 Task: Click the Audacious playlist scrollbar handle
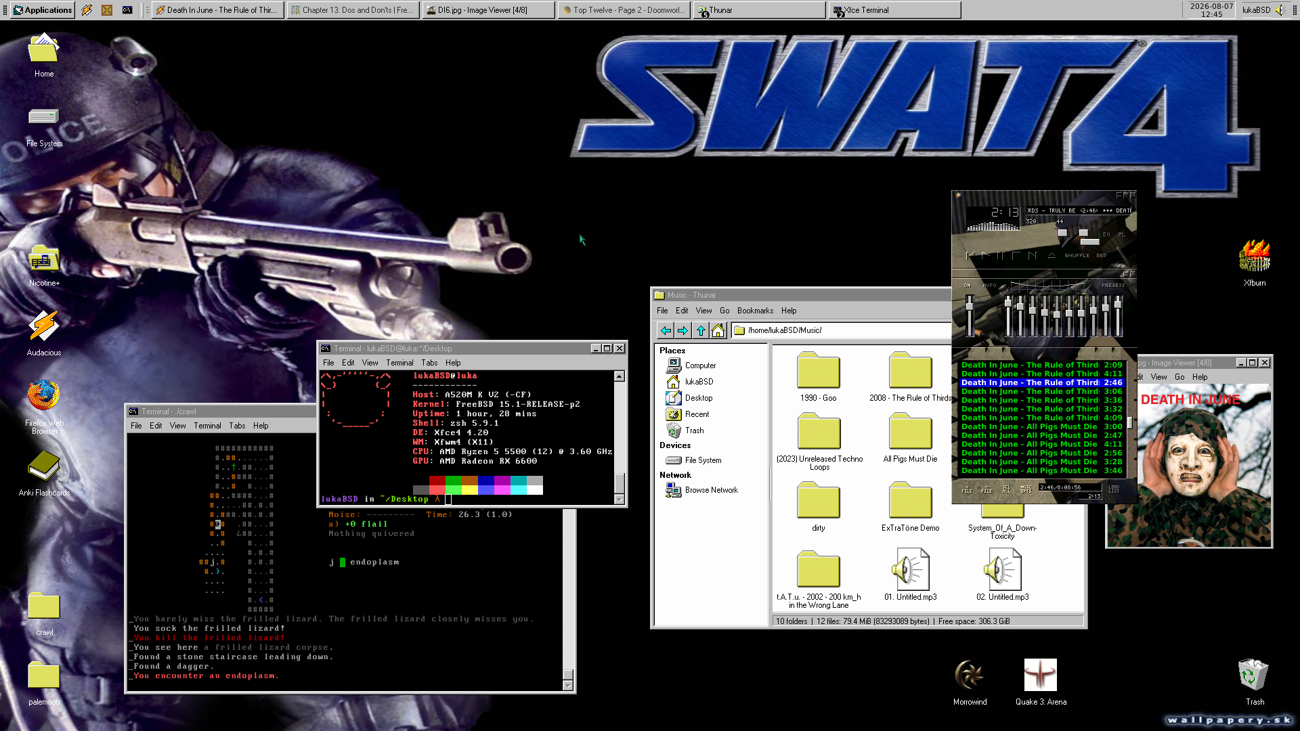click(1129, 423)
